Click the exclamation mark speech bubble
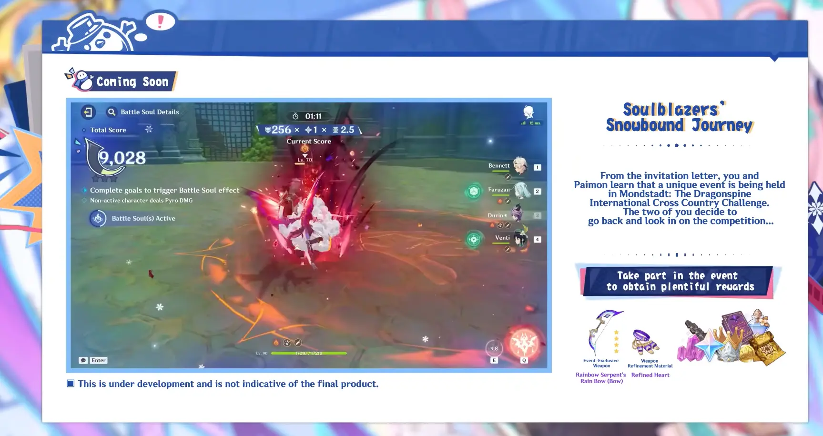823x436 pixels. 160,21
